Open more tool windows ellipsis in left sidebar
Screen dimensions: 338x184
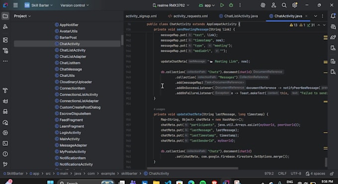pyautogui.click(x=5, y=61)
